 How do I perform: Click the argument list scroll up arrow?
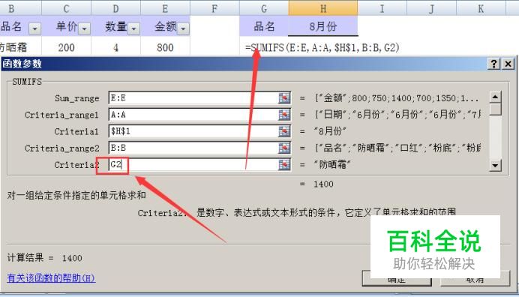[x=495, y=97]
